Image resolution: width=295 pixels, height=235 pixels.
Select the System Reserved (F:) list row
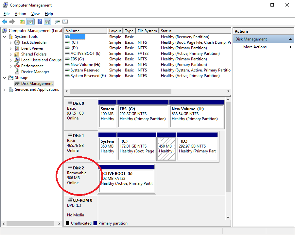[147, 76]
